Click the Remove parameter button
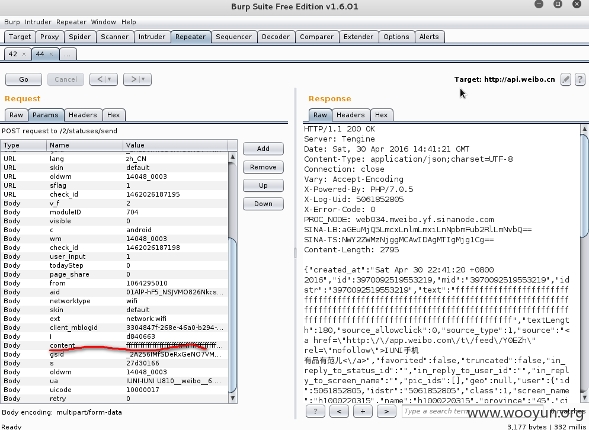Image resolution: width=589 pixels, height=430 pixels. pyautogui.click(x=263, y=167)
